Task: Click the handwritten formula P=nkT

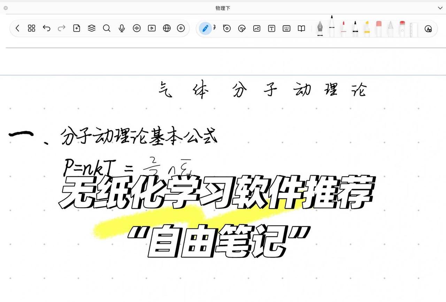Action: [x=90, y=168]
